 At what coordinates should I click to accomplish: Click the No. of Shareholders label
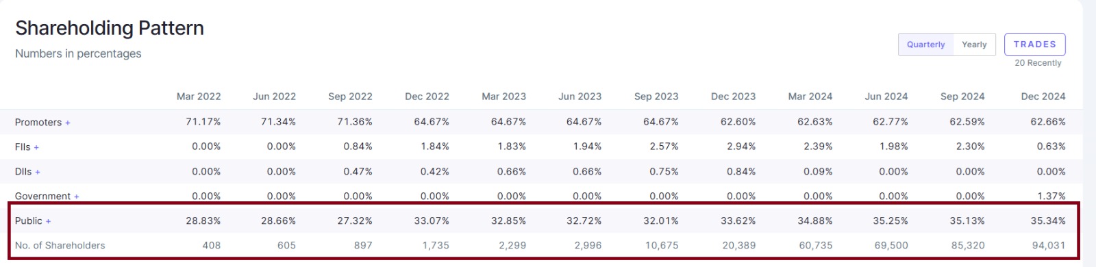coord(60,245)
